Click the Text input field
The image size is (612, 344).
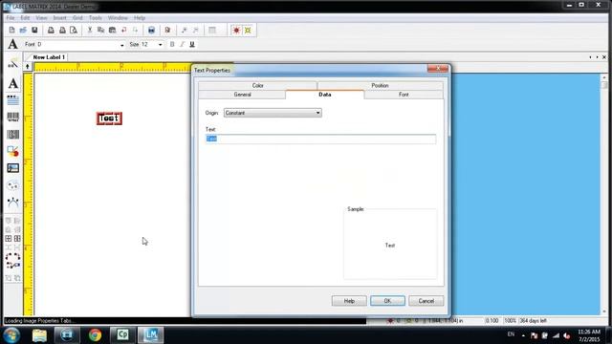(320, 139)
